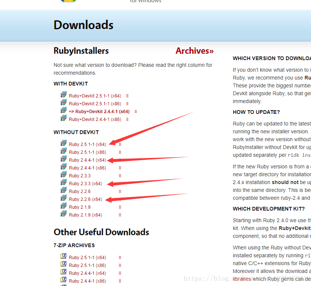Expand details for Ruby 2.1.9 installer
This screenshot has width=311, height=286.
coord(120,207)
